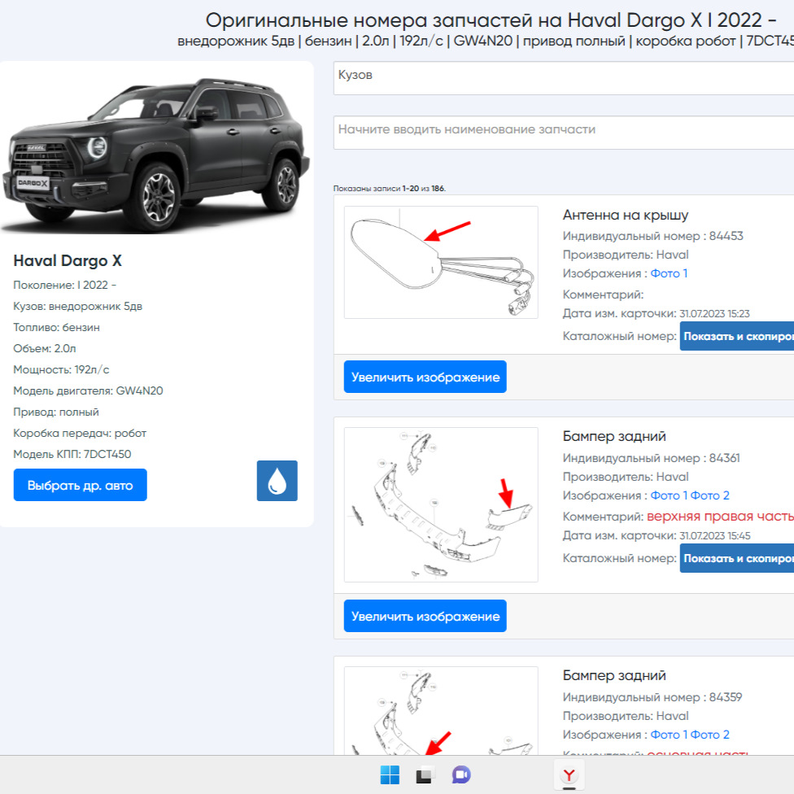Image resolution: width=794 pixels, height=794 pixels.
Task: Select the 'Антенна на крышу' part title
Action: pyautogui.click(x=626, y=216)
